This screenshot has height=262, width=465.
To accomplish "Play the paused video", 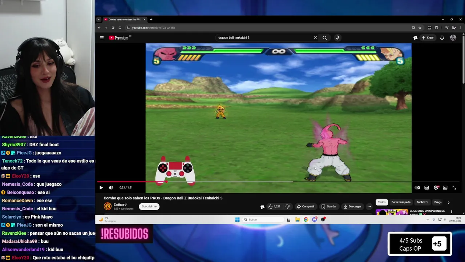I will click(101, 187).
